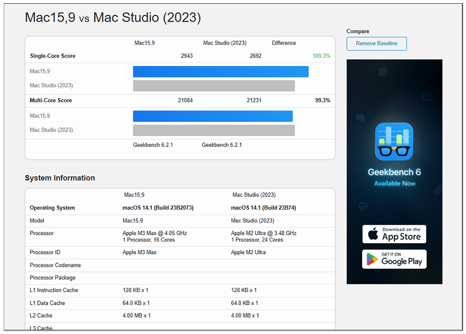Click the Multi-Core Score row label
Image resolution: width=466 pixels, height=334 pixels.
(51, 101)
